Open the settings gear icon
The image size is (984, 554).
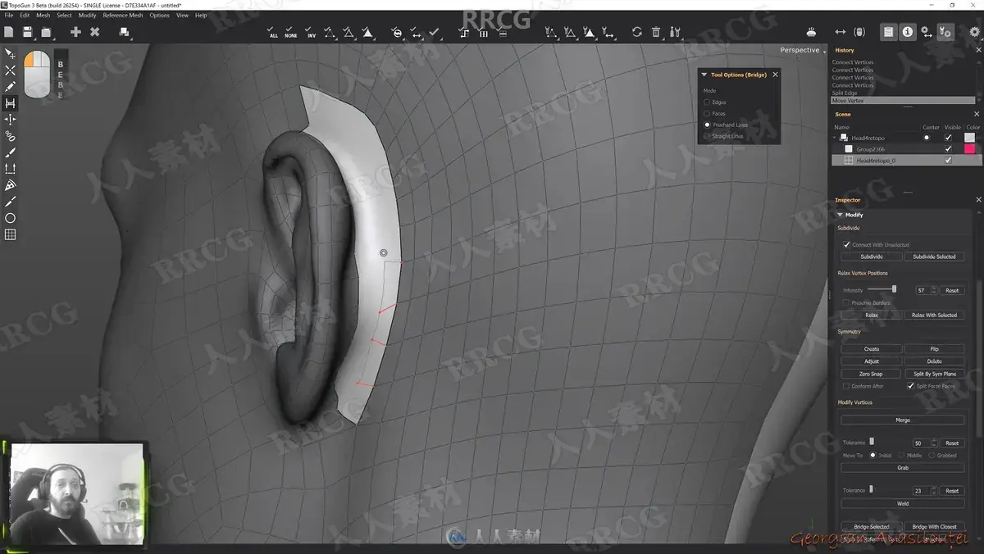point(974,32)
